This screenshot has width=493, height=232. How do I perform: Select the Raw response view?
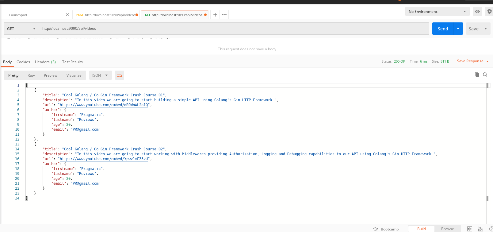[x=31, y=75]
